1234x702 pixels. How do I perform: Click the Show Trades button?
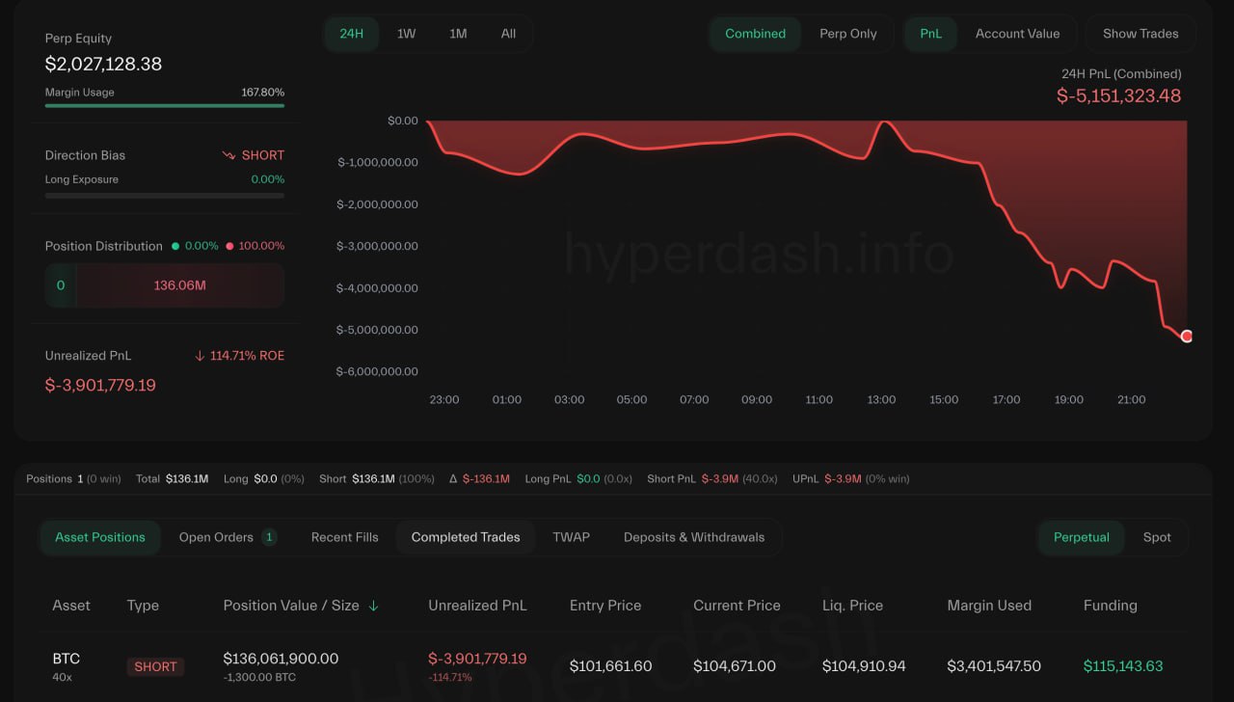pos(1140,34)
